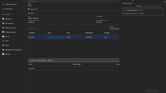The width and height of the screenshot is (166, 93).
Task: Open the Resource groups cube icon
Action: (3, 28)
